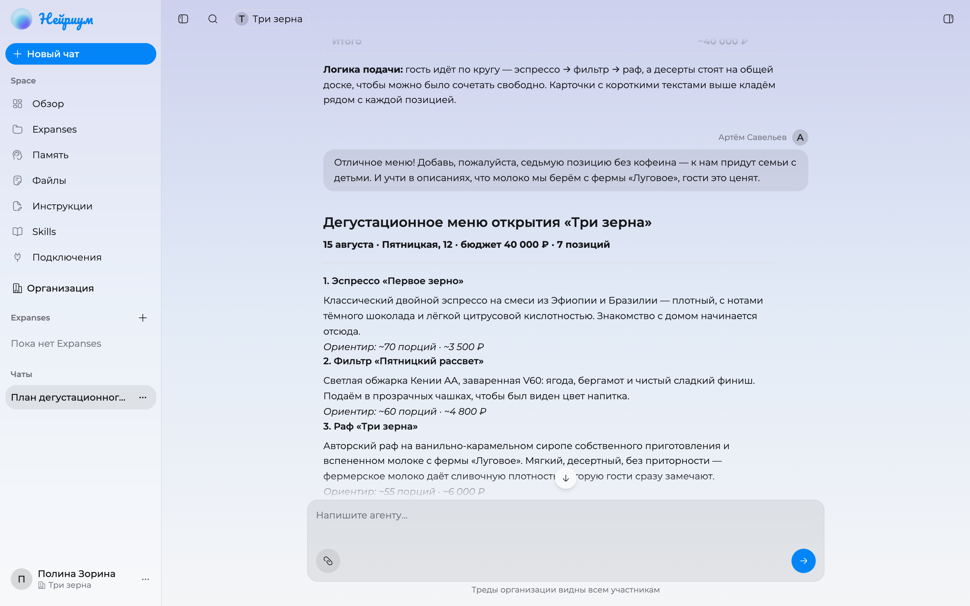The image size is (970, 606).
Task: Click the Skills book icon
Action: click(17, 232)
